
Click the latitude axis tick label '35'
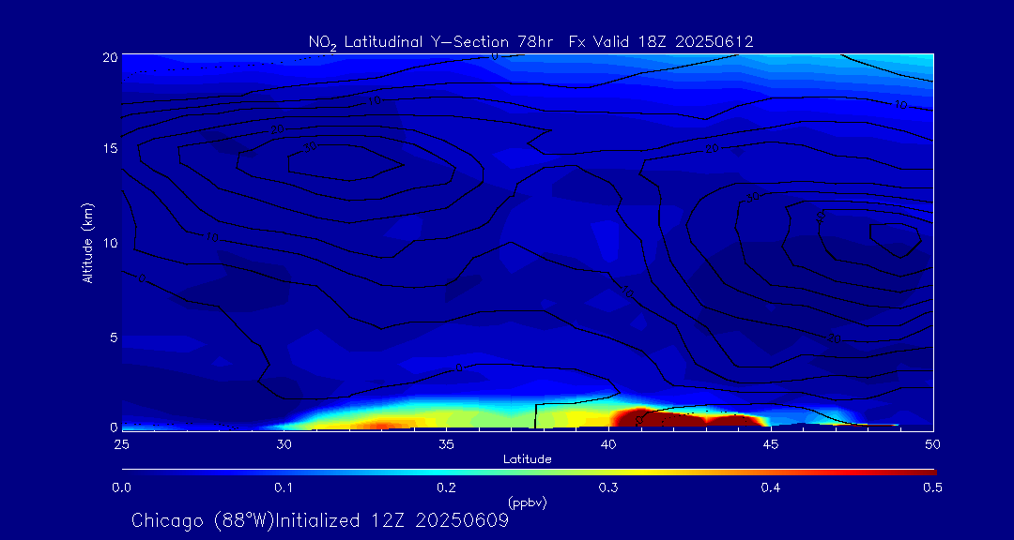tap(446, 444)
